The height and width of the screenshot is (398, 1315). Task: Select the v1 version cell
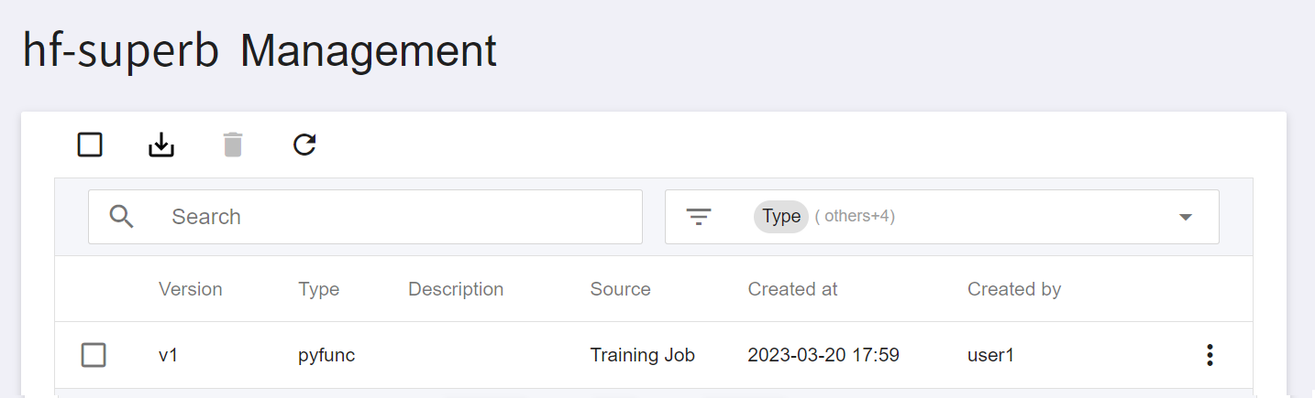pos(168,355)
